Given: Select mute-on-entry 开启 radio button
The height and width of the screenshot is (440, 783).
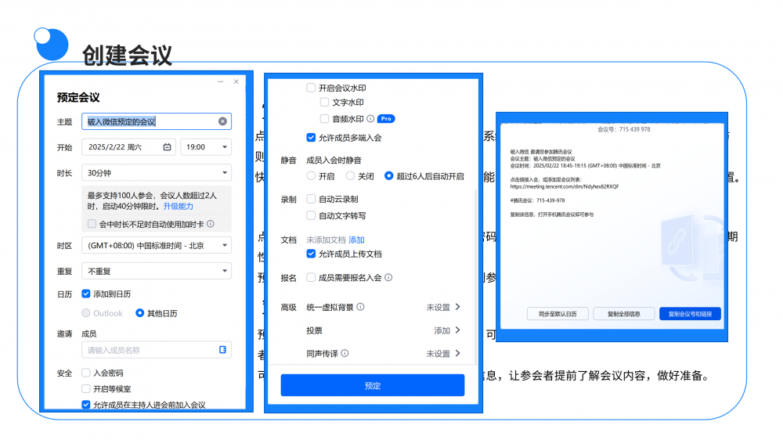Looking at the screenshot, I should coord(311,176).
